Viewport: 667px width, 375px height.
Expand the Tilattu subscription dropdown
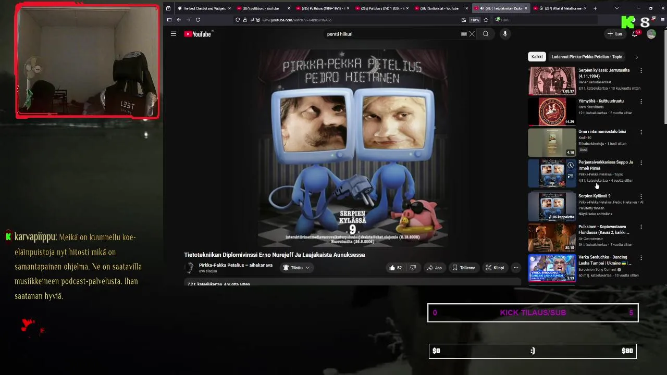click(297, 268)
